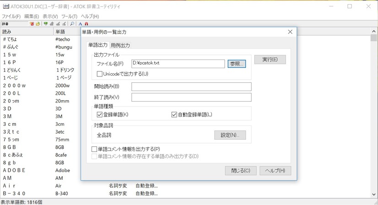The image size is (378, 205).
Task: Click the scroll down arrow of word list
Action: coord(374,194)
